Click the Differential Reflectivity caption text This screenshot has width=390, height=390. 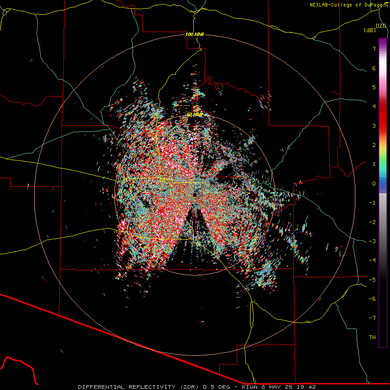point(197,387)
